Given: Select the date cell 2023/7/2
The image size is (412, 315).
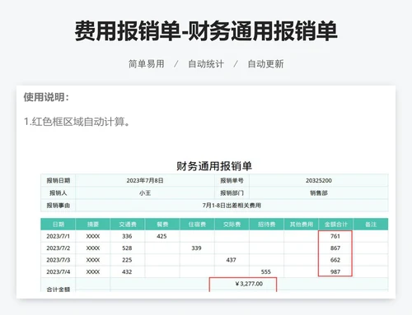Looking at the screenshot, I should tap(59, 248).
